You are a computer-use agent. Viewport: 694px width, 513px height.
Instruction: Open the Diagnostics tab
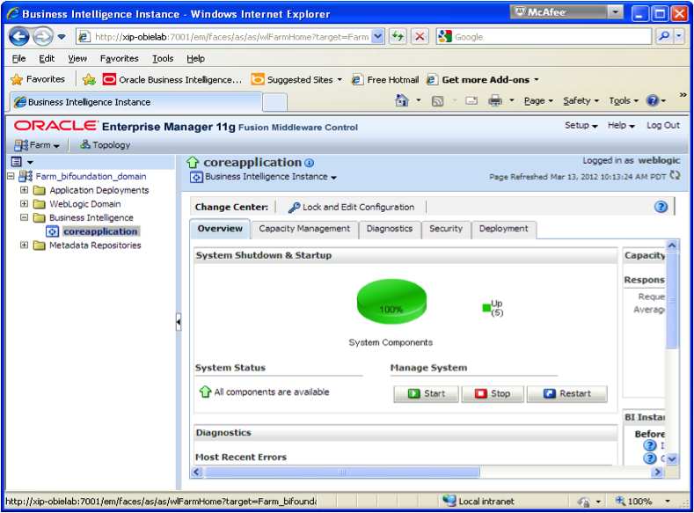tap(389, 229)
